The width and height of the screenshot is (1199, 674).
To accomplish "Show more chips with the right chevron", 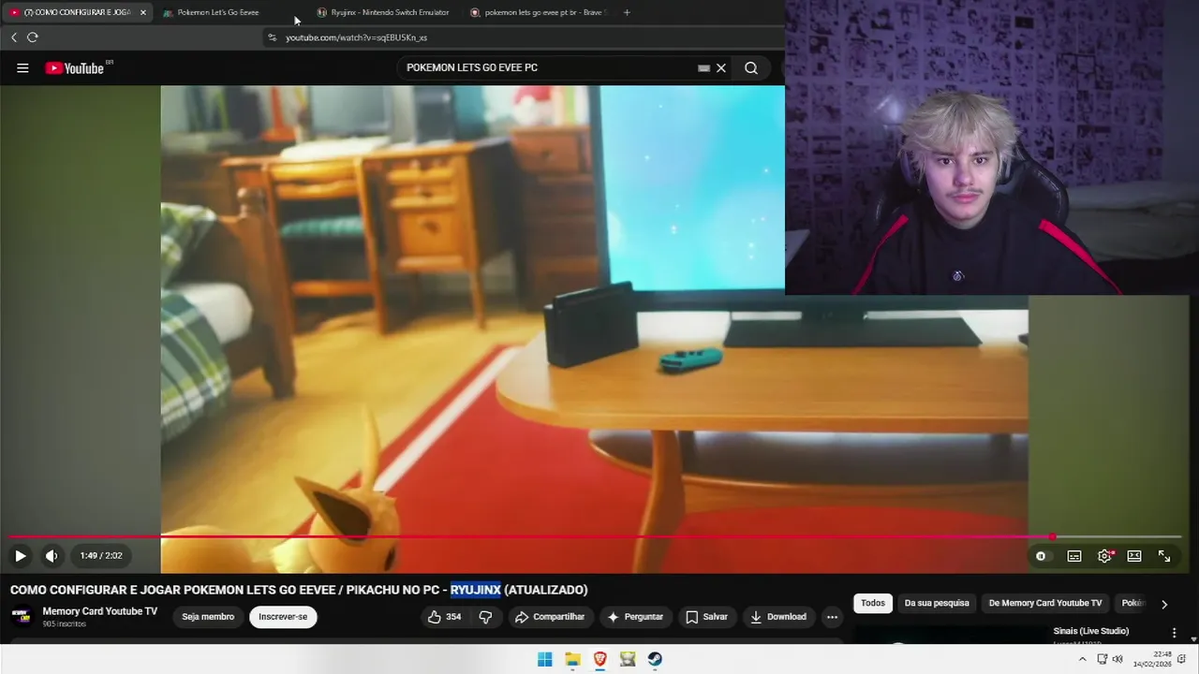I will coord(1164,604).
